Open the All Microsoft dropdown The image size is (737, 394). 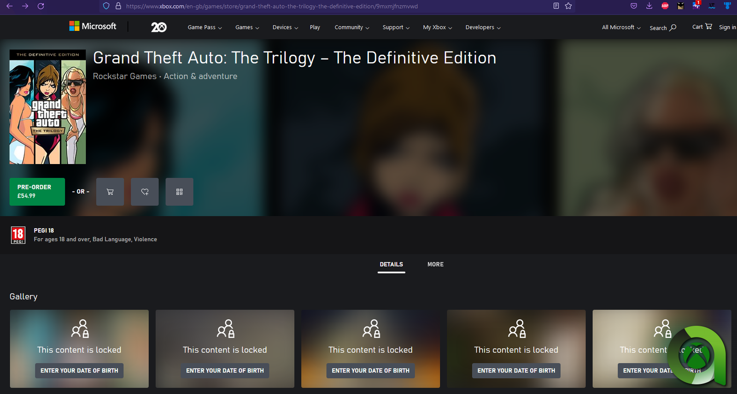(x=621, y=28)
